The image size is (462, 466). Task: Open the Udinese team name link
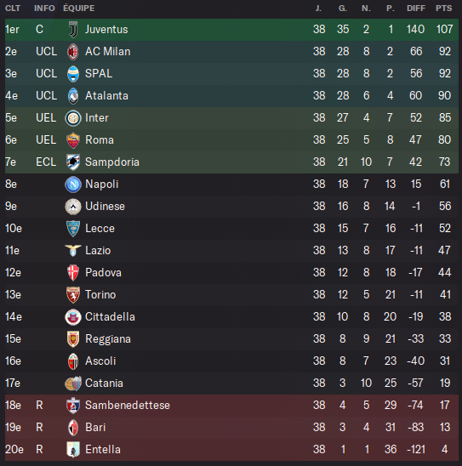[105, 207]
